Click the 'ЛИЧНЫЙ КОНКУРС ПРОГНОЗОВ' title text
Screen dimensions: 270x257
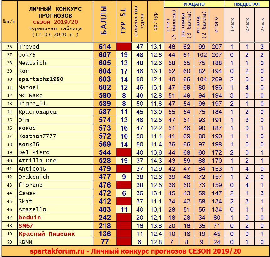pos(55,12)
